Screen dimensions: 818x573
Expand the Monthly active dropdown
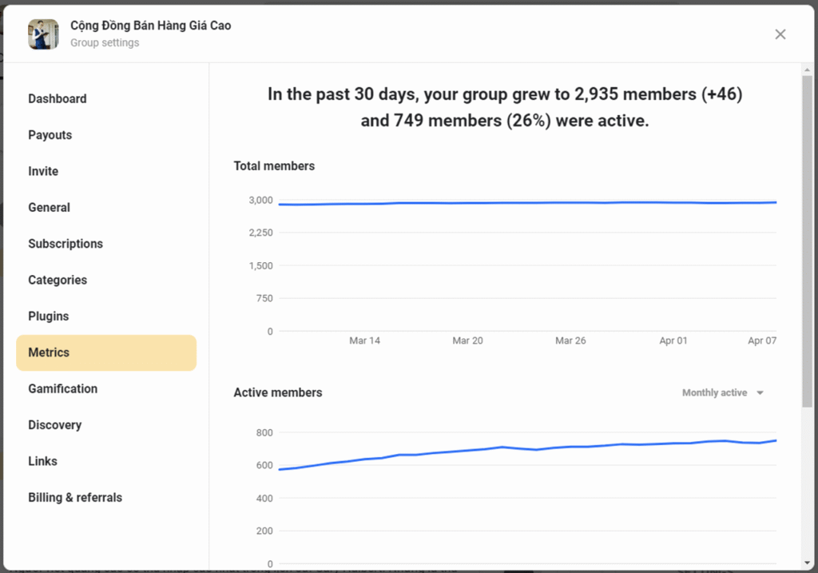pyautogui.click(x=722, y=393)
